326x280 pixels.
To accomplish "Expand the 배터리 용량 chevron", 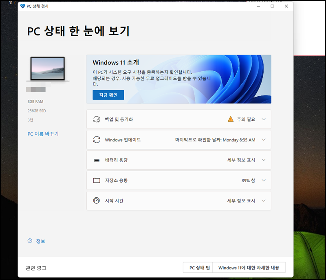I will [x=264, y=160].
